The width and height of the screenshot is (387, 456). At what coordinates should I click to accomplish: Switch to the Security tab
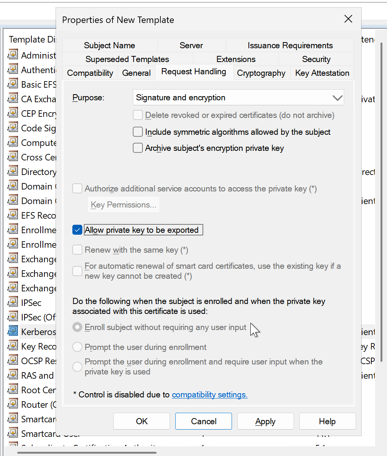coord(316,59)
